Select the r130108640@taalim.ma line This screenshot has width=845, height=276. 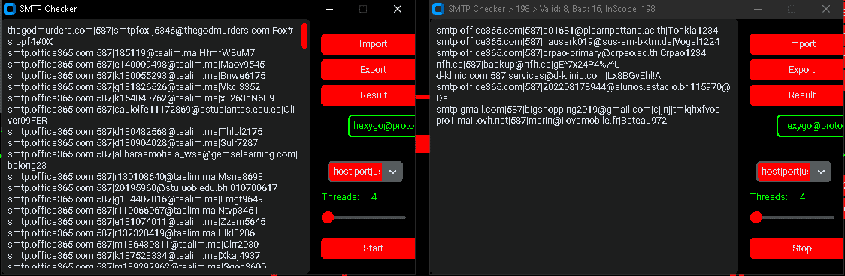point(135,177)
